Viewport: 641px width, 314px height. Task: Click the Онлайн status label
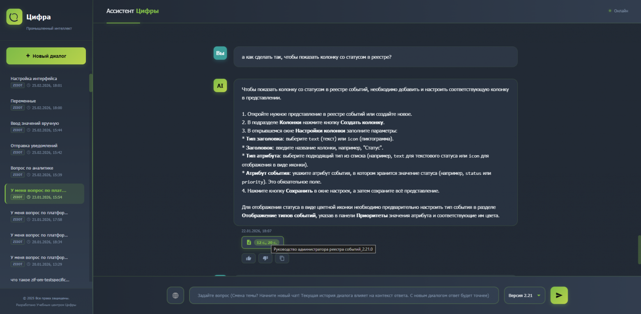pyautogui.click(x=621, y=11)
